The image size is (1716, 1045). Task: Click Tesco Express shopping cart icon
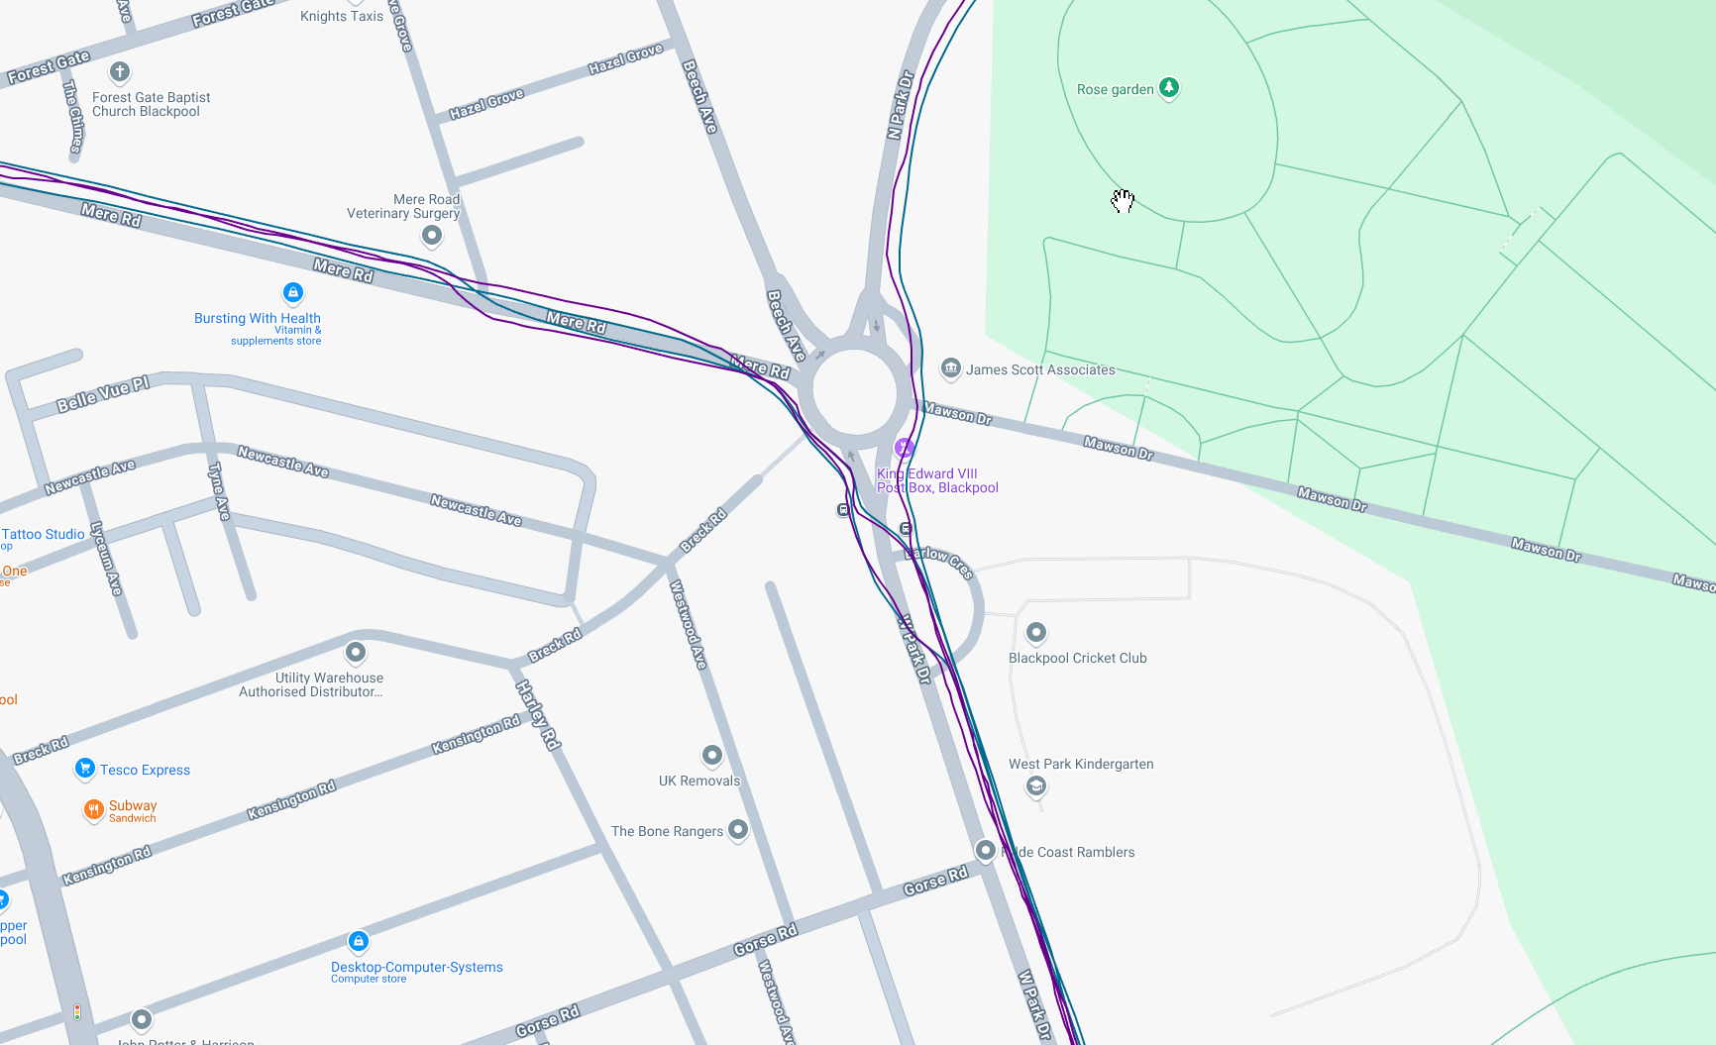point(85,768)
